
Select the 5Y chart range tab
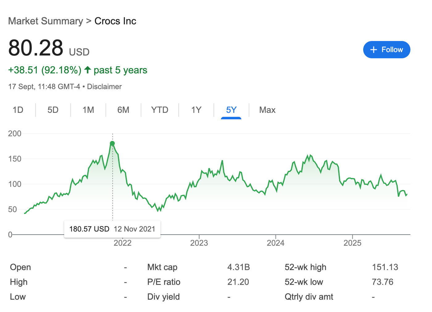(x=231, y=110)
